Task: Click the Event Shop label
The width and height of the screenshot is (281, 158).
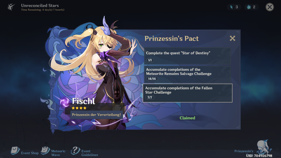Action: point(30,153)
